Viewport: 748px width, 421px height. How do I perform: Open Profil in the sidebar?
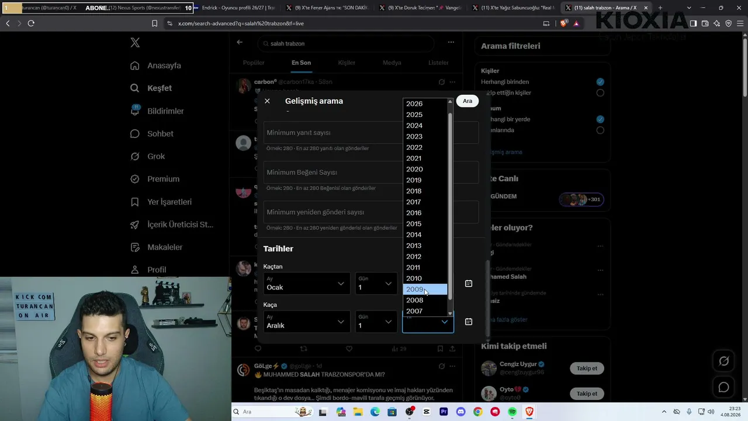click(148, 270)
